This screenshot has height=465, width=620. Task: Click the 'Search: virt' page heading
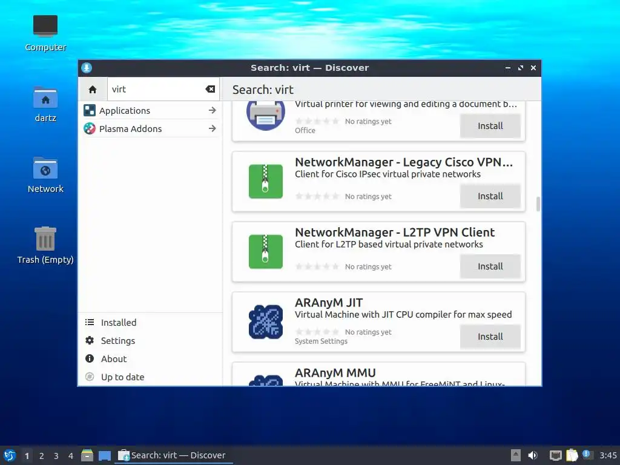pyautogui.click(x=263, y=90)
